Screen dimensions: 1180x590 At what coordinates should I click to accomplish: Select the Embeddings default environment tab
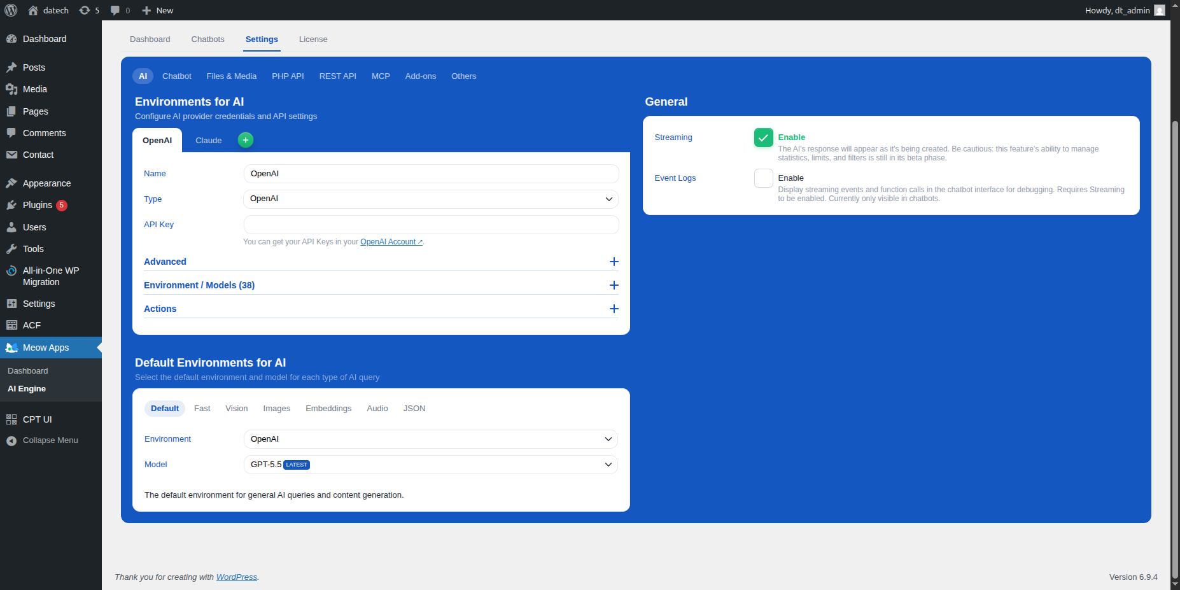tap(328, 409)
